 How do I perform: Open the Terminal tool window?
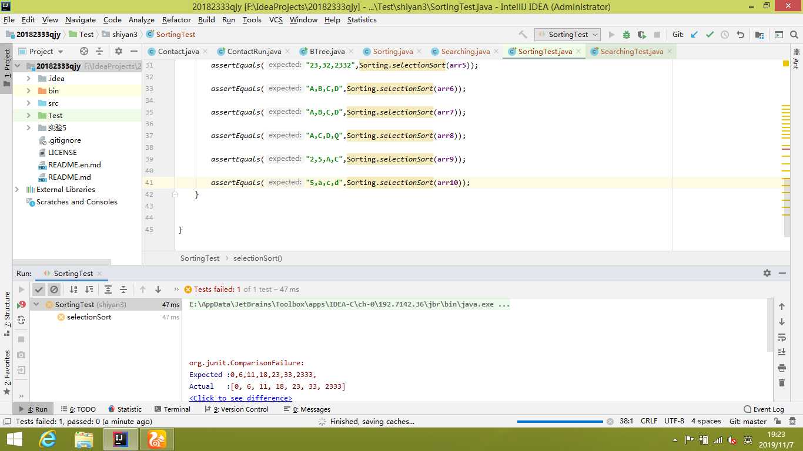click(x=172, y=409)
